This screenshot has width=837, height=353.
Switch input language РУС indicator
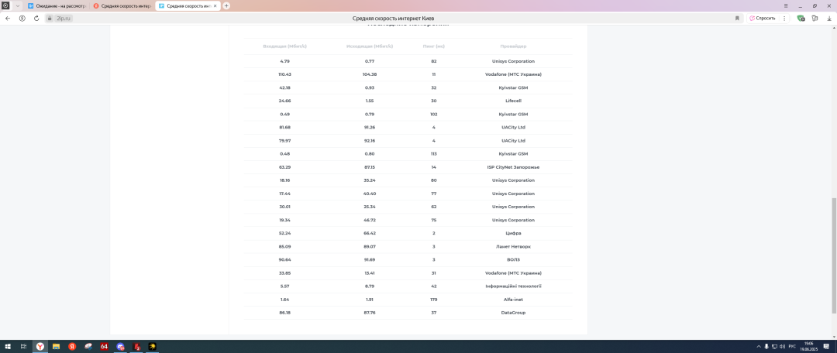tap(792, 347)
